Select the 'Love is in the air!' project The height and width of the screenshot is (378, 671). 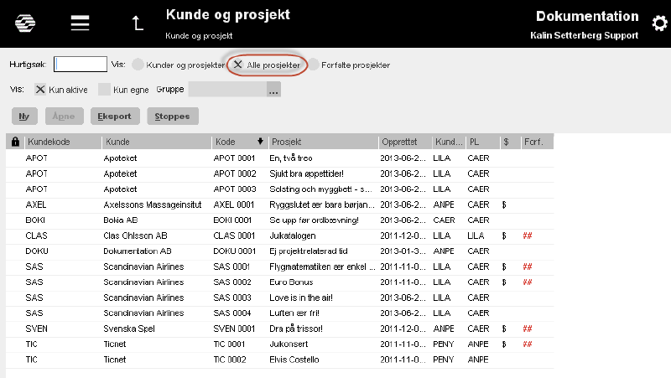pyautogui.click(x=301, y=298)
